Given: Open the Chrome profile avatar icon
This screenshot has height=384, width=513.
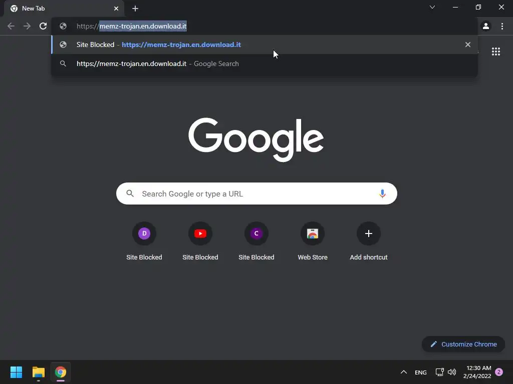Looking at the screenshot, I should point(486,26).
